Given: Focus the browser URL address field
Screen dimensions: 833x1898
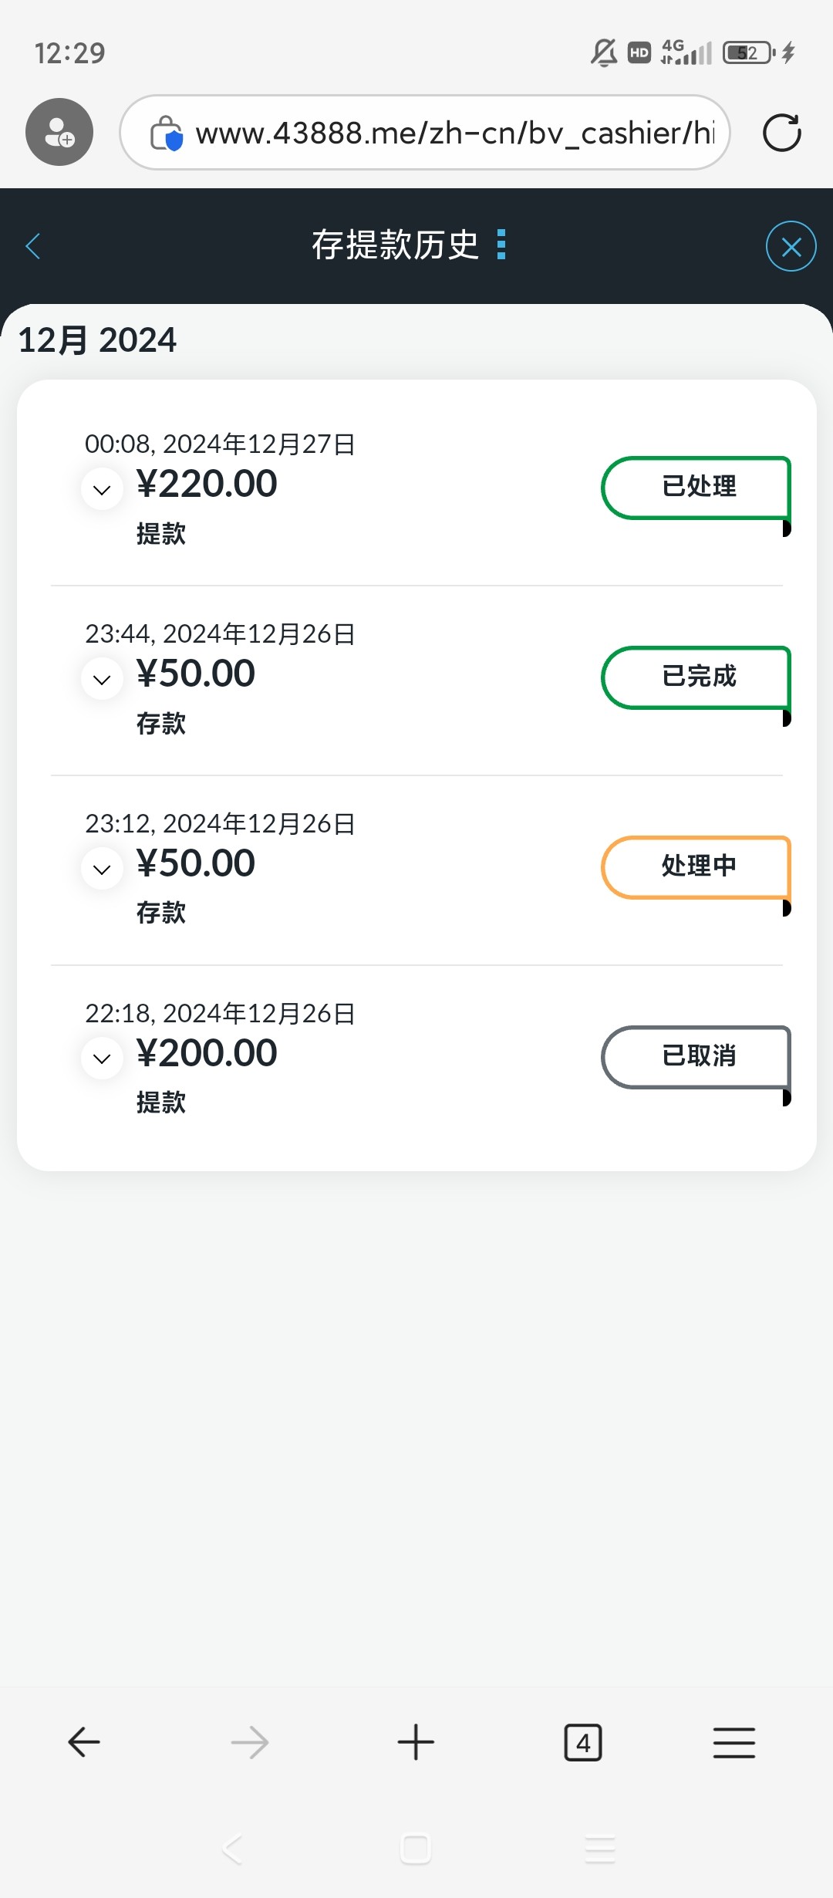Looking at the screenshot, I should pos(454,133).
